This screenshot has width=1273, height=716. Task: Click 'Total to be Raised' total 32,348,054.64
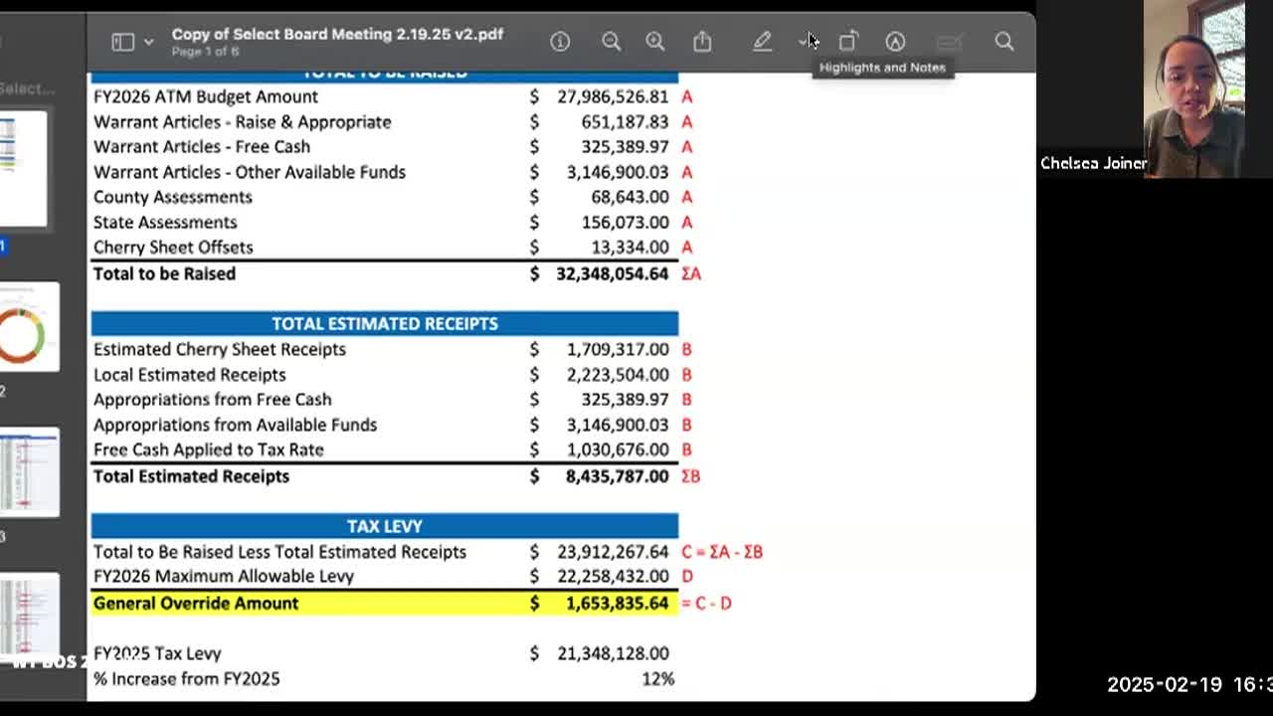[x=613, y=273]
